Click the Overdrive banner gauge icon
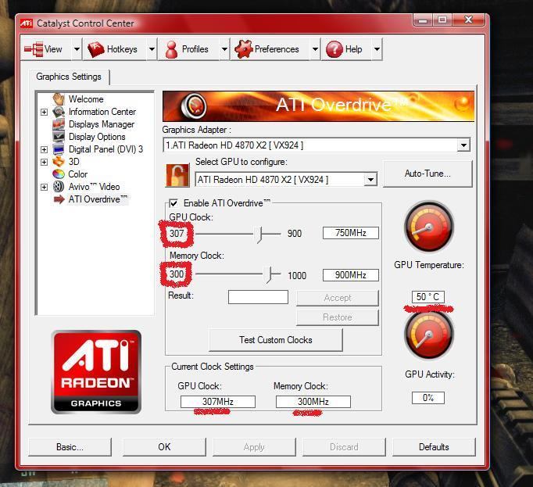Image resolution: width=533 pixels, height=487 pixels. pyautogui.click(x=193, y=106)
